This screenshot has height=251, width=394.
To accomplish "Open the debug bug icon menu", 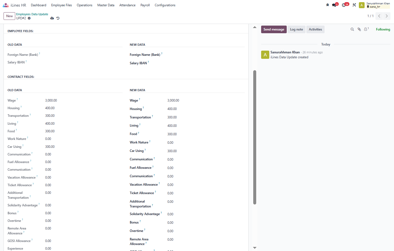I will click(x=328, y=5).
